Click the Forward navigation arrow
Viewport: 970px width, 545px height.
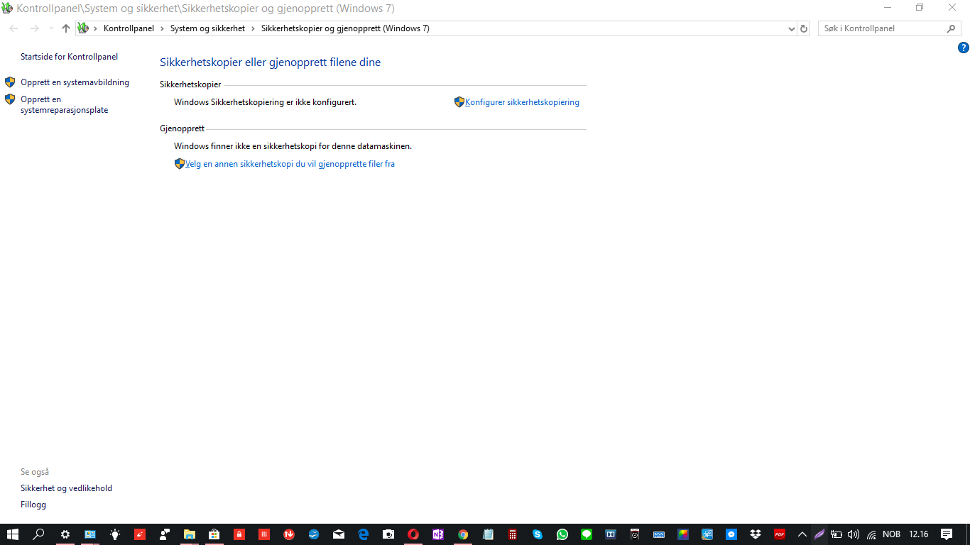(34, 28)
